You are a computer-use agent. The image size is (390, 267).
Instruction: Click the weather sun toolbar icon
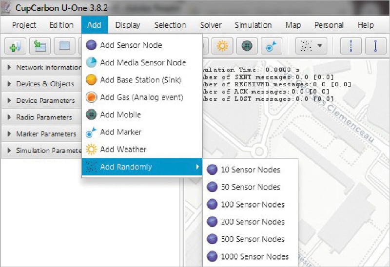pyautogui.click(x=222, y=46)
